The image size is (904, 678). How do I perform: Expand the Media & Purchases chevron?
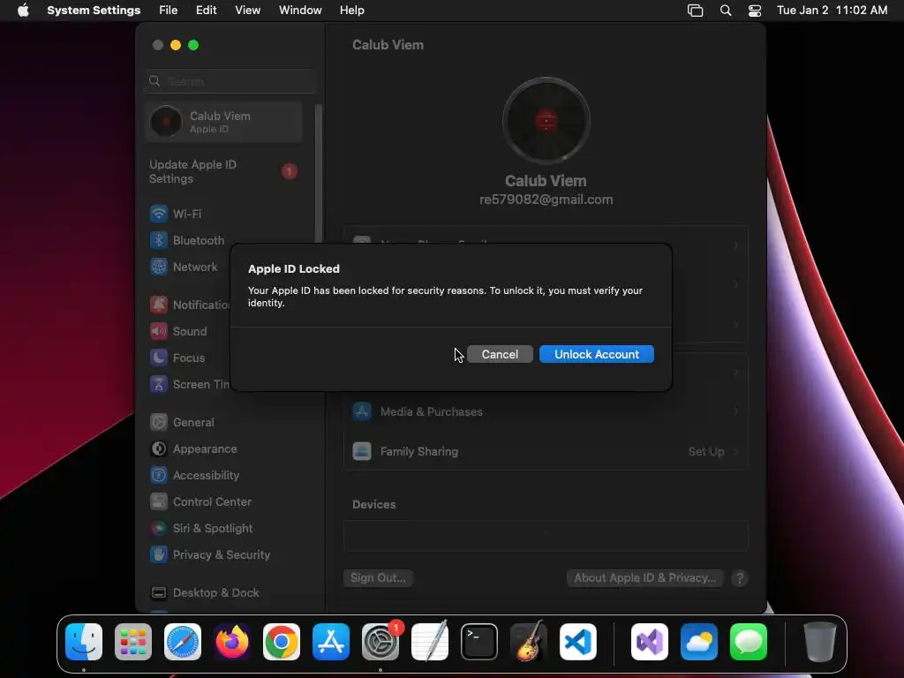[735, 411]
